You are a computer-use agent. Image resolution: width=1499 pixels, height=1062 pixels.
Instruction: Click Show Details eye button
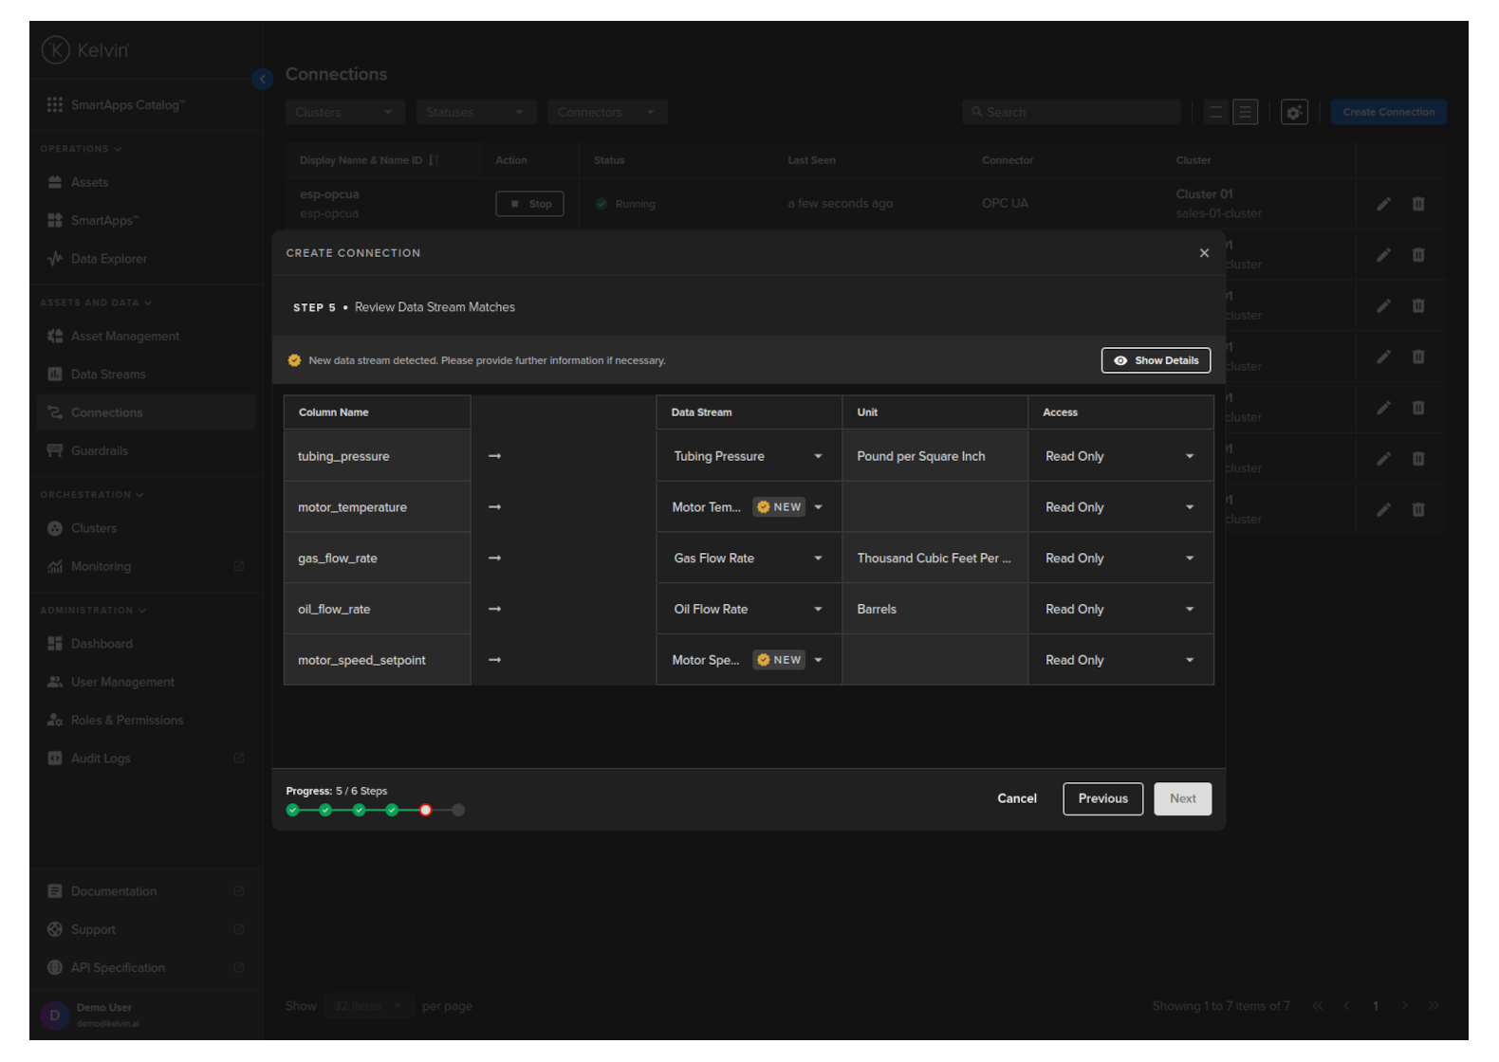[1156, 360]
